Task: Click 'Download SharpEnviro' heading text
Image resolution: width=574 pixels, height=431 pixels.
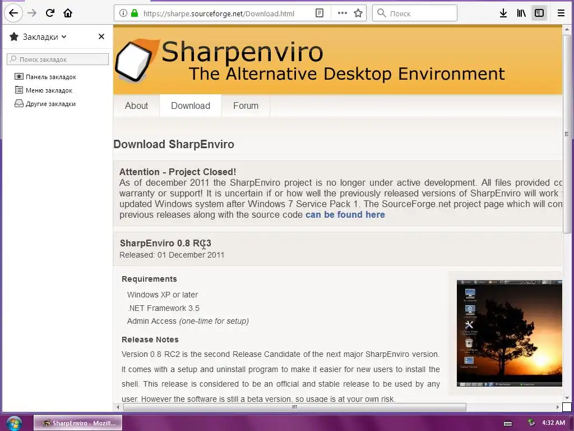Action: [174, 144]
